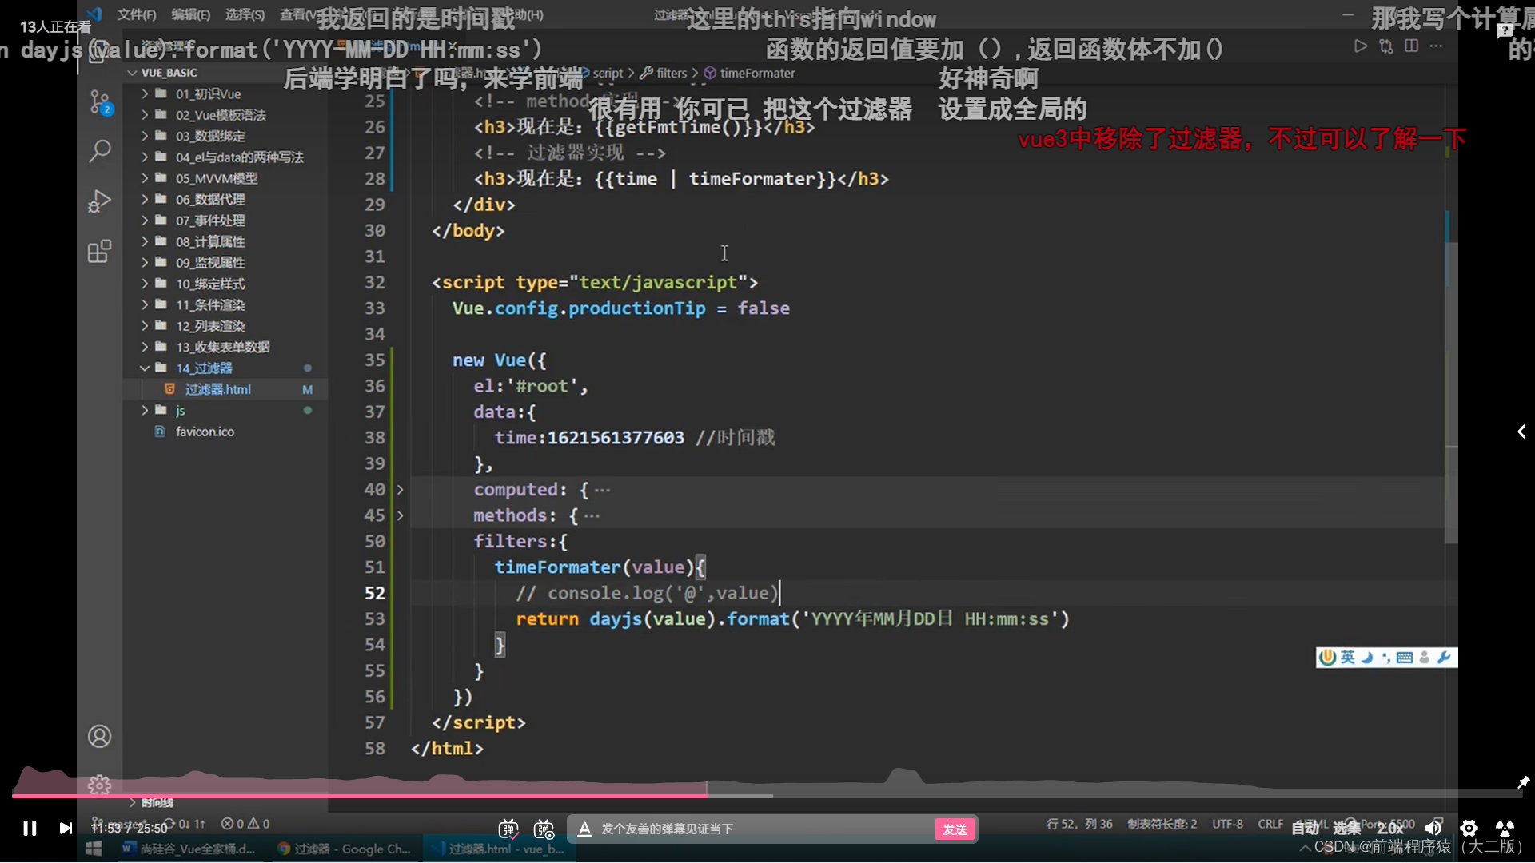
Task: Open the Source Control view in VS Code
Action: (x=100, y=102)
